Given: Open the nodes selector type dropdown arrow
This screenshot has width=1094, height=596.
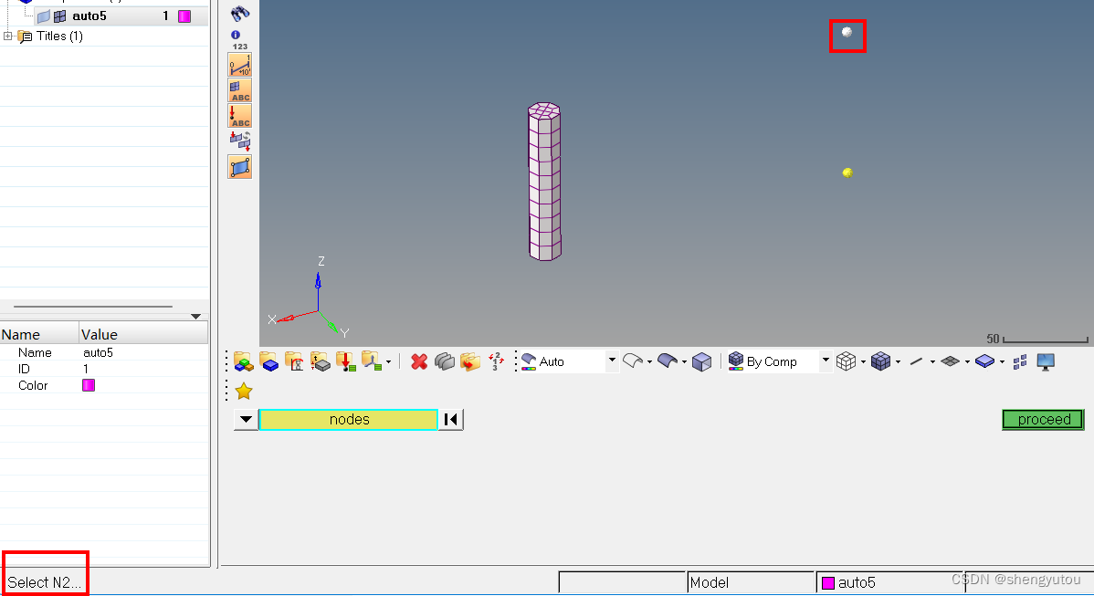Looking at the screenshot, I should coord(246,420).
